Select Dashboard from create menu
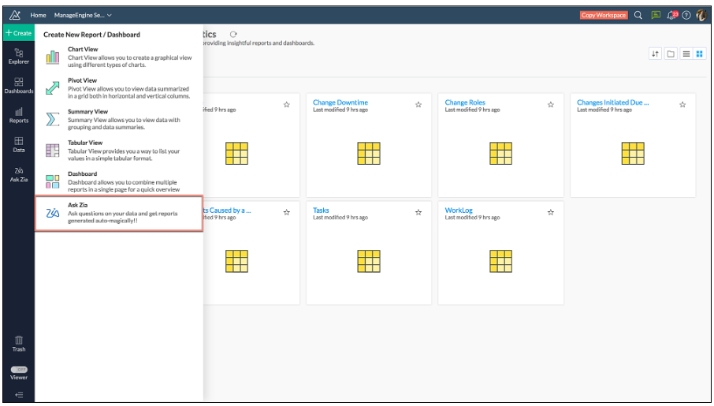The height and width of the screenshot is (406, 714). click(119, 181)
